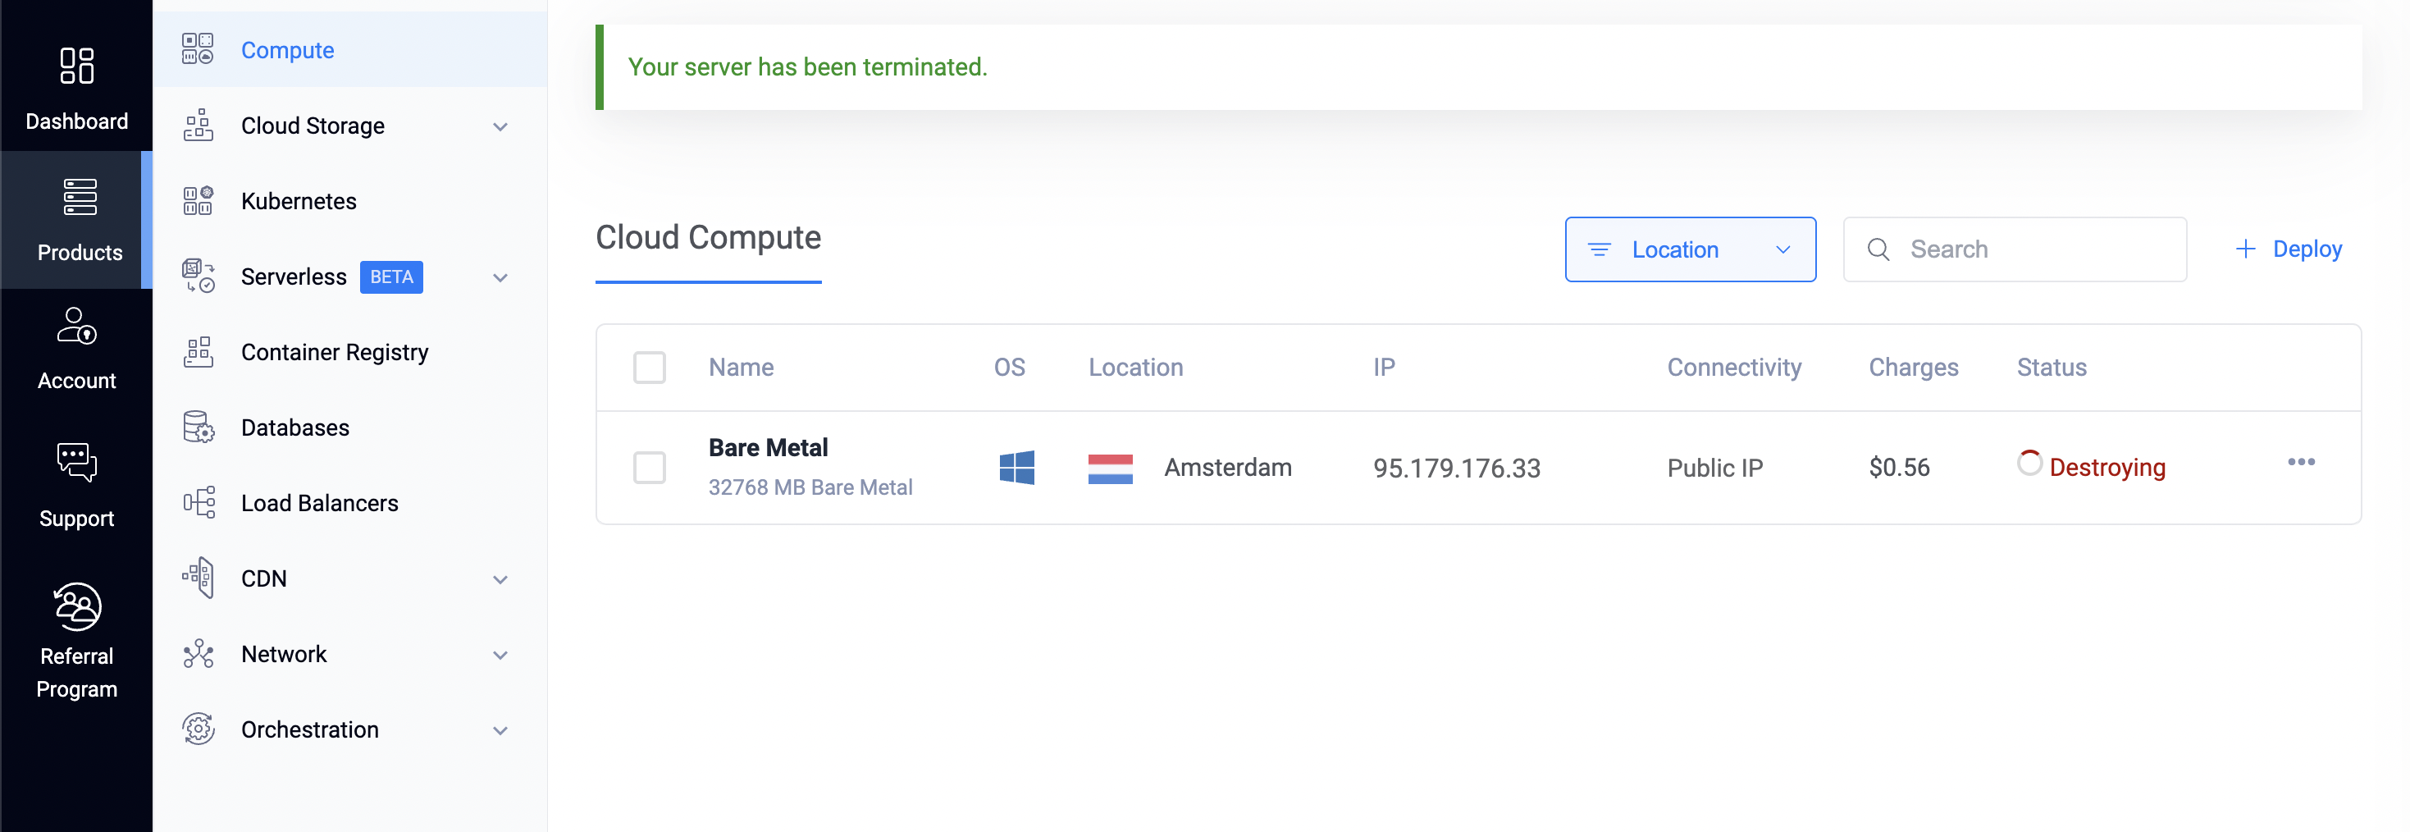2410x832 pixels.
Task: Open the Support chat icon
Action: (77, 462)
